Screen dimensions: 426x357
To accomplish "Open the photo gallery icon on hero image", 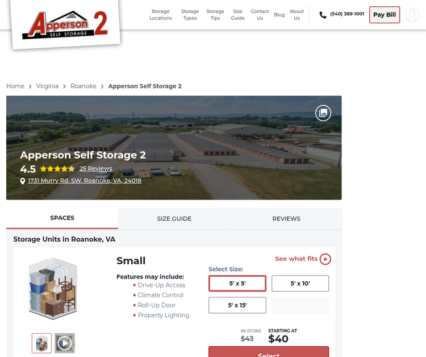I will [323, 113].
